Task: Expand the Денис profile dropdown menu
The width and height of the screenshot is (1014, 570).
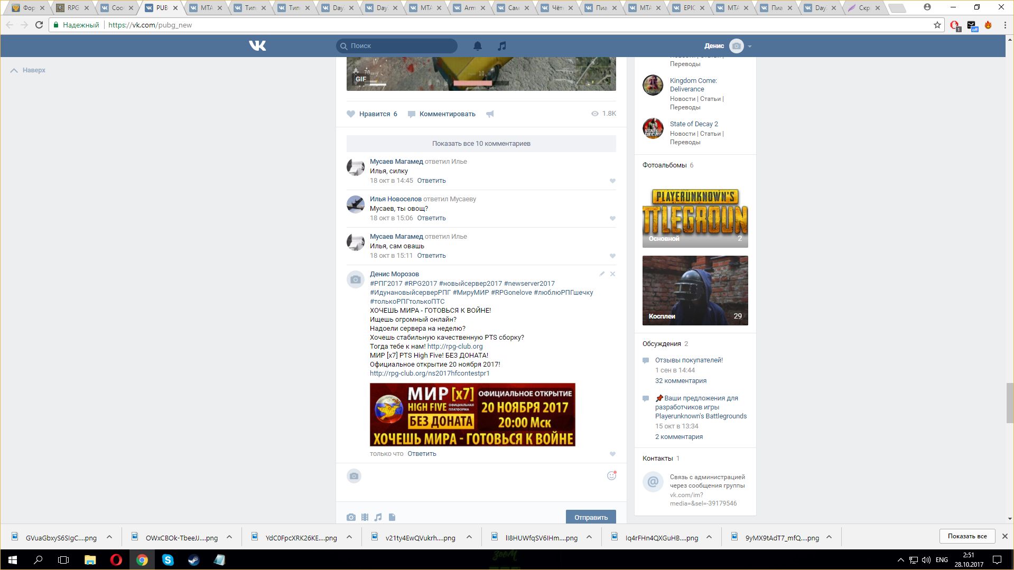Action: 749,46
